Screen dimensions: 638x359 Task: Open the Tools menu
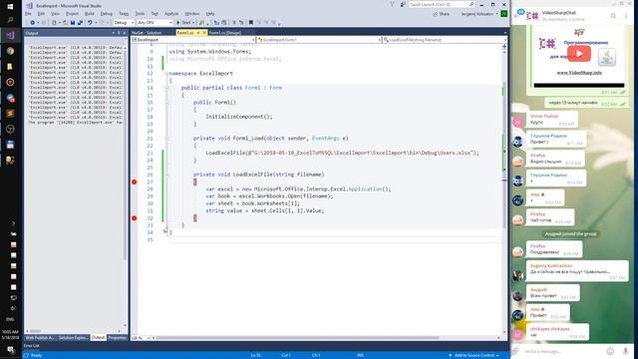tap(140, 14)
